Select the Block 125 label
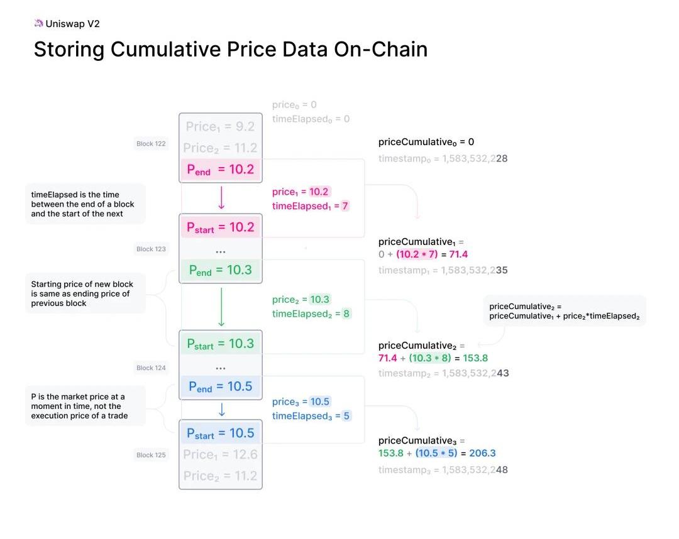The image size is (679, 539). pos(151,455)
